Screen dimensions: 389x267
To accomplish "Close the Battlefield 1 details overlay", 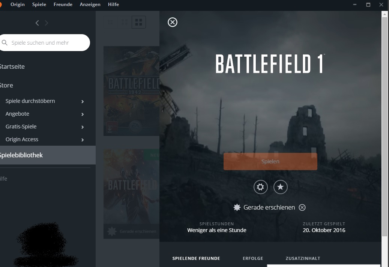I will click(x=173, y=23).
